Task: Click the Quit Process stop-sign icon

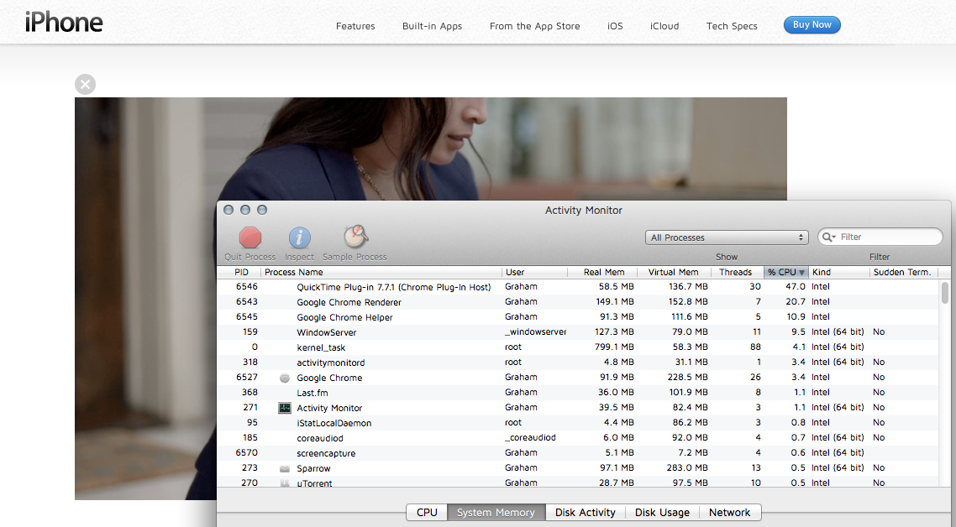Action: (x=250, y=237)
